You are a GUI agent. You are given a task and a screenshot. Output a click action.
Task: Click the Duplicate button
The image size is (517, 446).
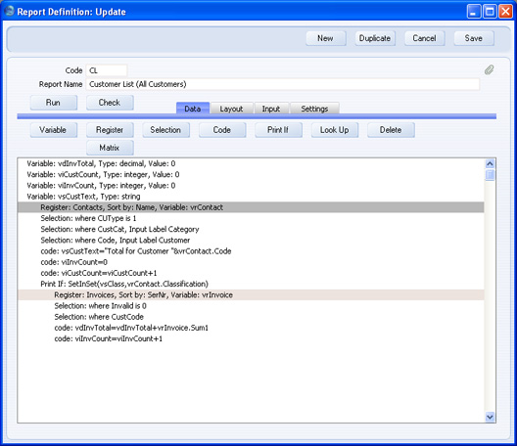pyautogui.click(x=375, y=38)
